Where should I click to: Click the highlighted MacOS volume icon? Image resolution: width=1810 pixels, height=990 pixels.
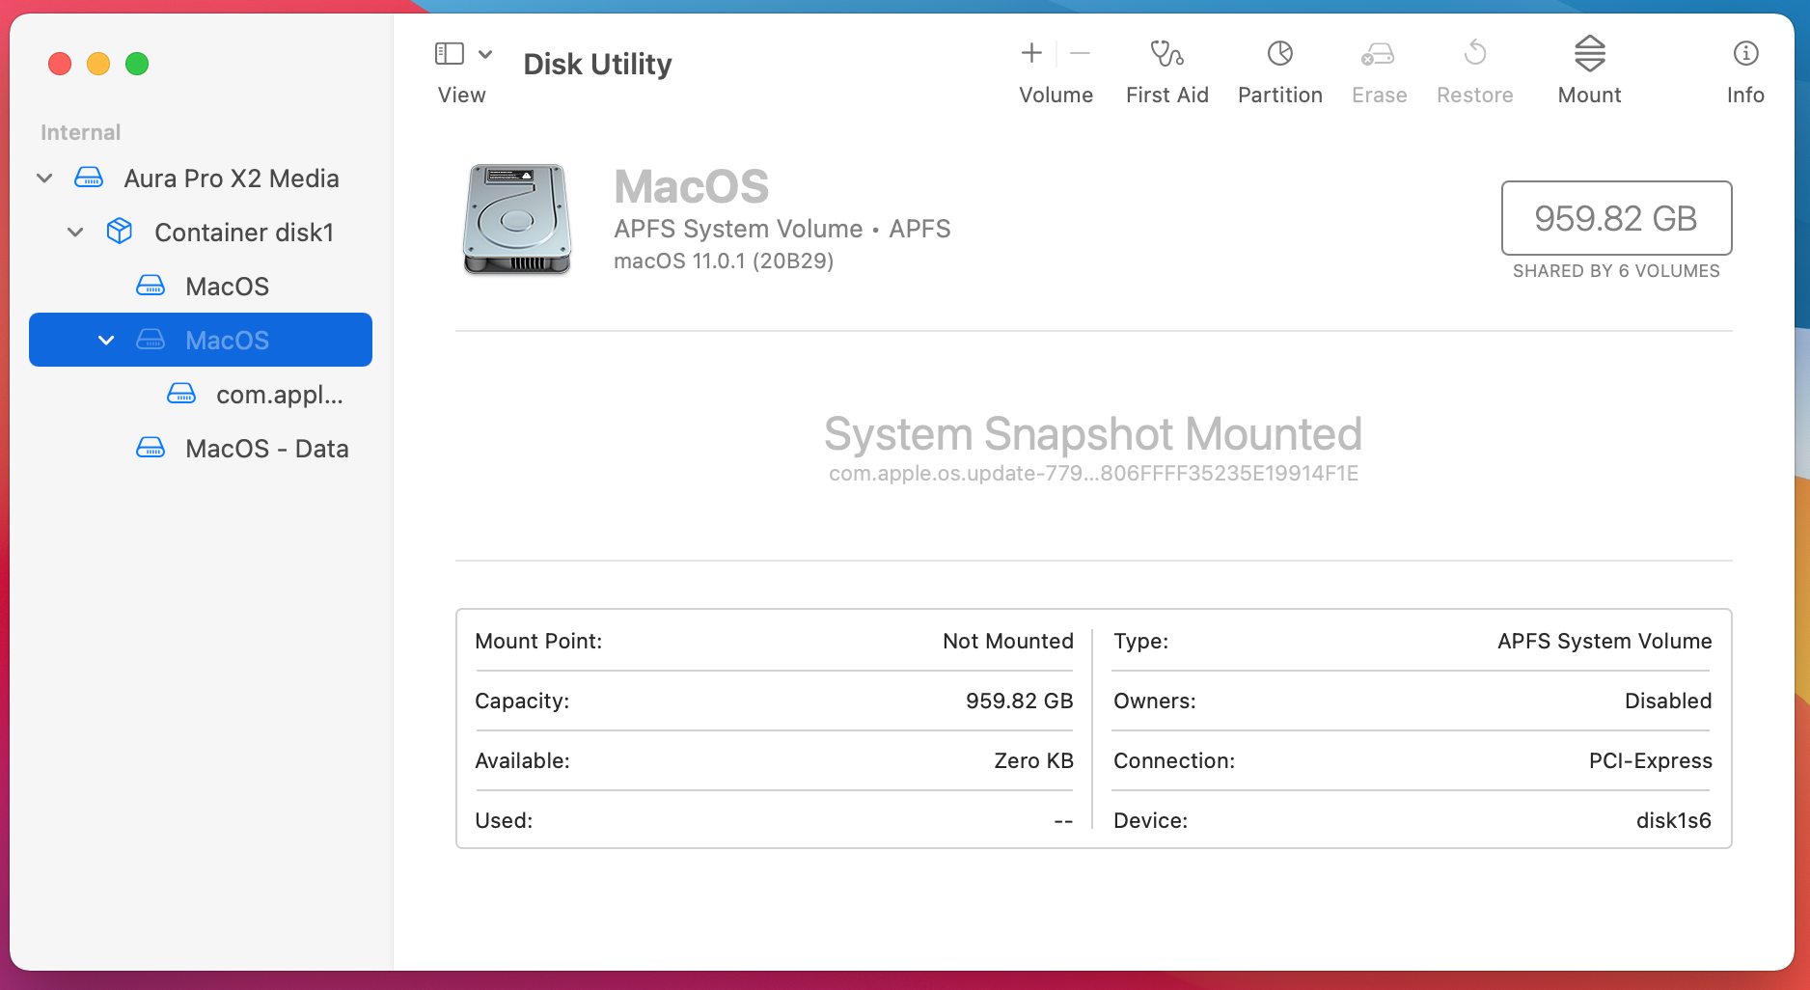pyautogui.click(x=151, y=340)
